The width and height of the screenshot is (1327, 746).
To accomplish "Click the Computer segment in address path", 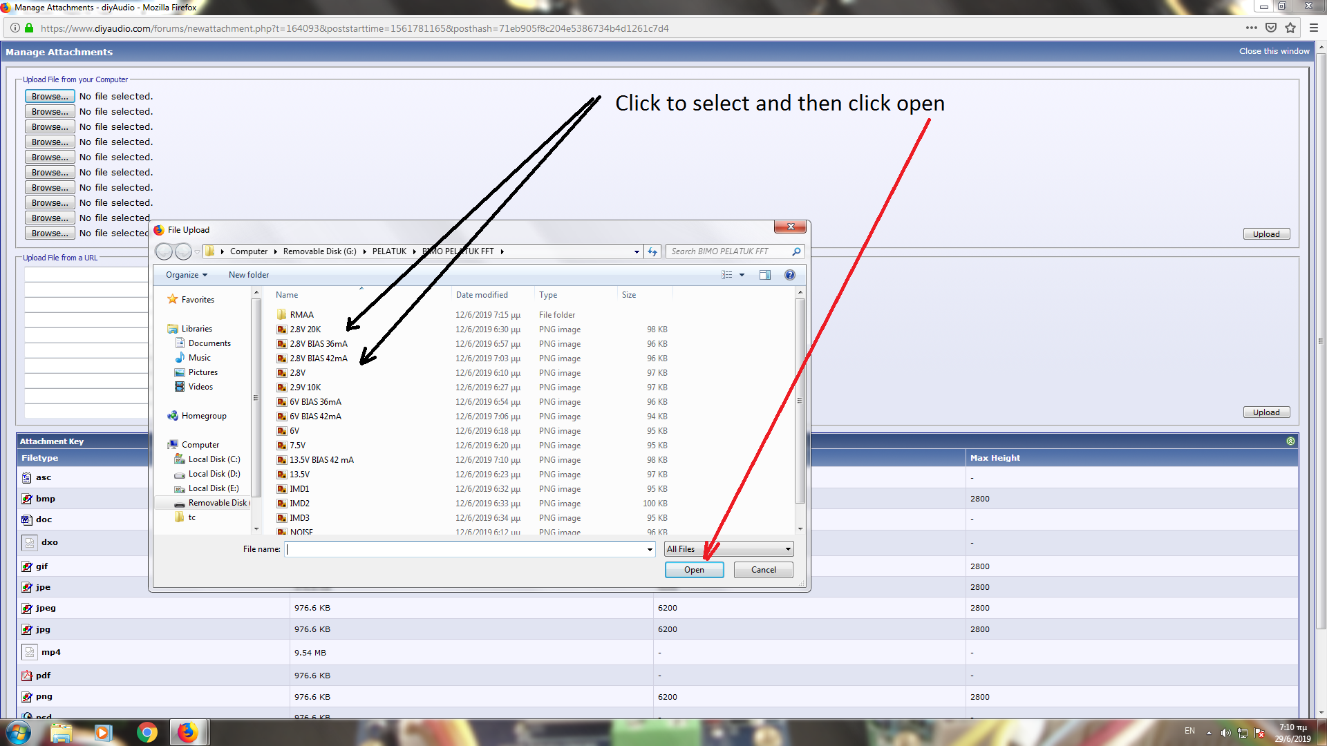I will 249,251.
